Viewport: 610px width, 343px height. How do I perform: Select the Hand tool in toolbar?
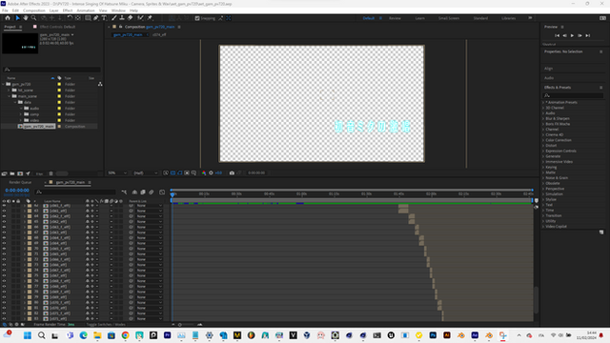pos(26,18)
